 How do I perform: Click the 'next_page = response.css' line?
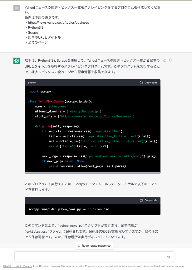click(99, 156)
